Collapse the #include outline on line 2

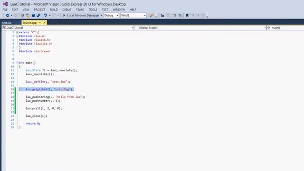pos(17,36)
